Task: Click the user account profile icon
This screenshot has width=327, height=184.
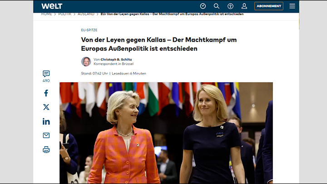Action: pos(244,6)
